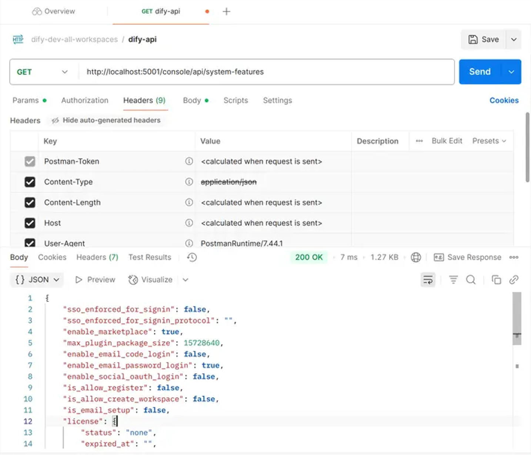Viewport: 531px width, 455px height.
Task: Uncheck the Content-Type header checkbox
Action: (30, 182)
